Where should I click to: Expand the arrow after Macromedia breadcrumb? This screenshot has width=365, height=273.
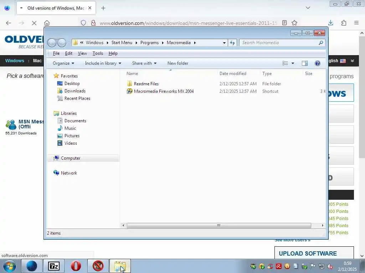click(x=195, y=43)
